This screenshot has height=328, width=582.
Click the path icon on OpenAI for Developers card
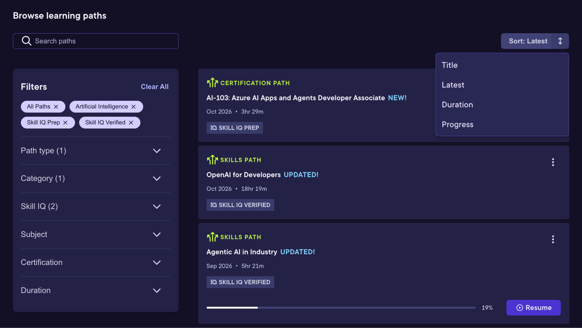(212, 160)
